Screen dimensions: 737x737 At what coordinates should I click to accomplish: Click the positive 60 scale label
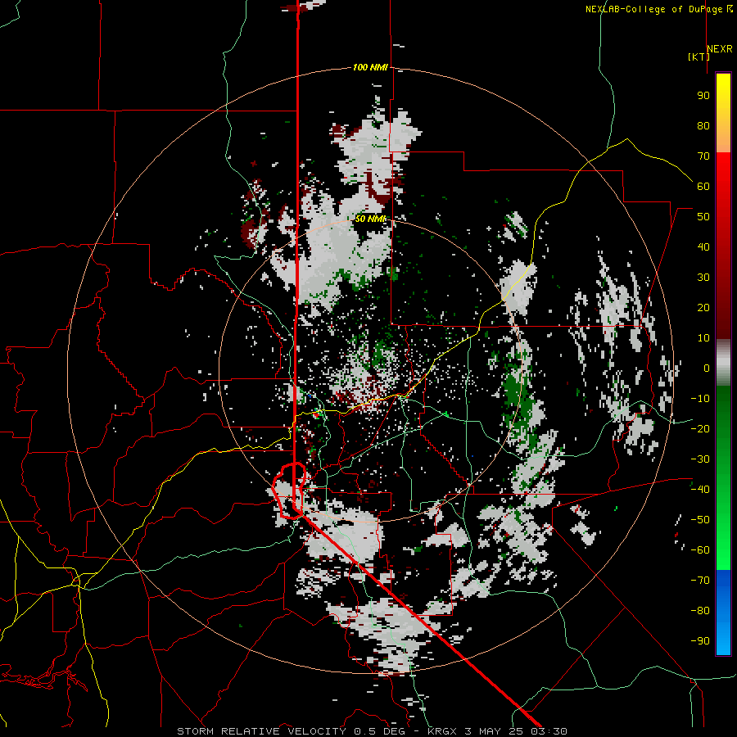(x=703, y=186)
